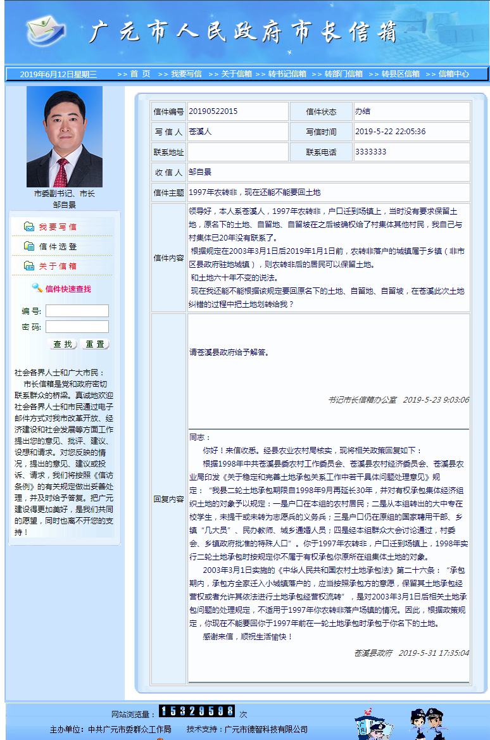Screen dimensions: 490x740
Task: Click the folder icon beside 我要写信
Action: coord(29,227)
